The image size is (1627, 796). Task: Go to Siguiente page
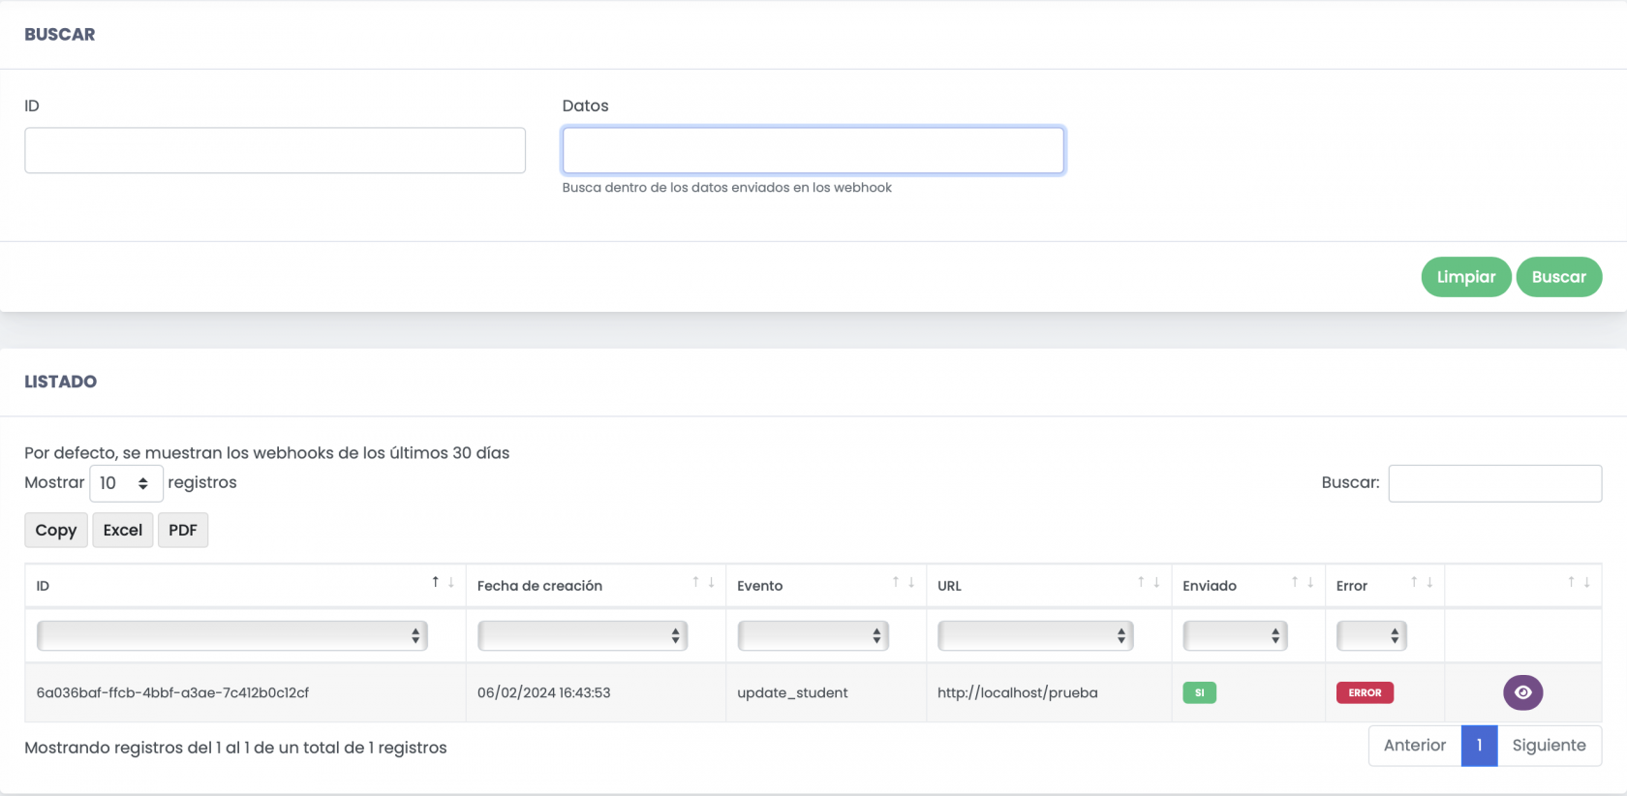pos(1550,746)
